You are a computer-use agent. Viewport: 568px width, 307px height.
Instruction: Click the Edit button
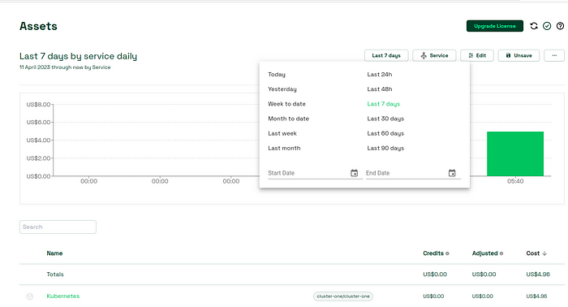tap(477, 55)
